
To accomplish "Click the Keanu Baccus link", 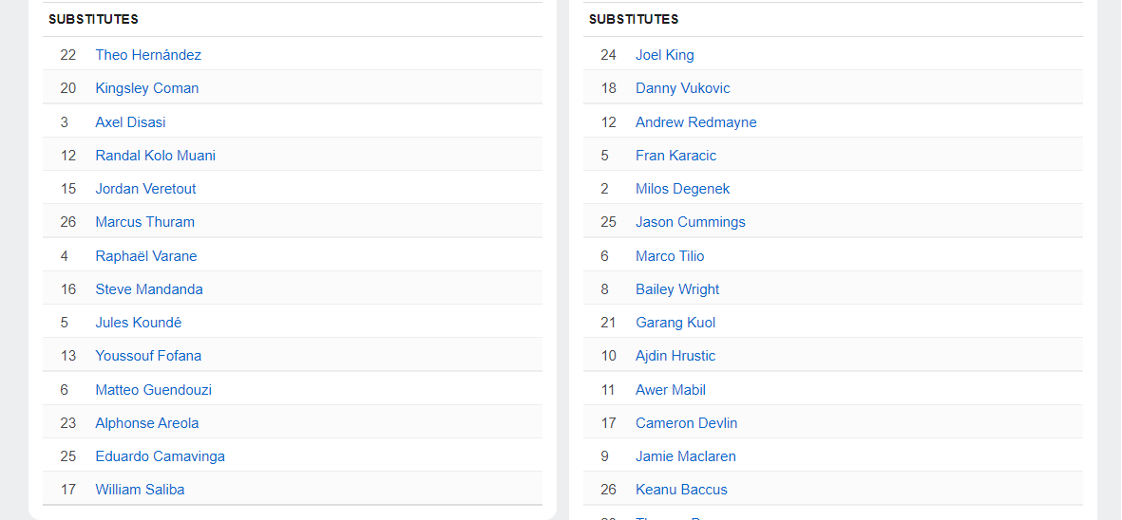I will tap(681, 490).
